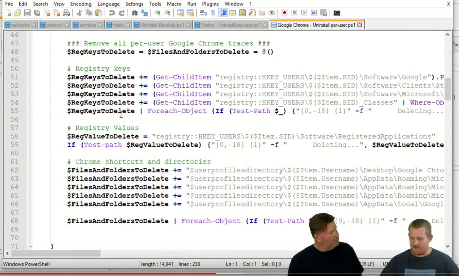Toggle Show All Characters pilcrow icon
The width and height of the screenshot is (459, 276).
point(213,13)
